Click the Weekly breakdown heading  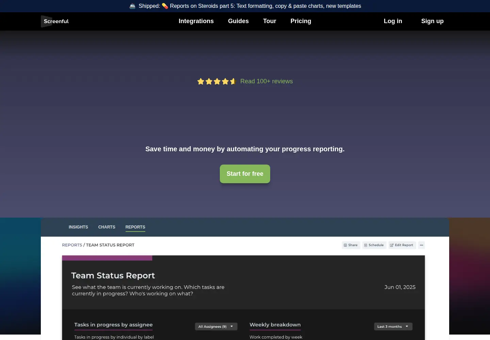(275, 325)
